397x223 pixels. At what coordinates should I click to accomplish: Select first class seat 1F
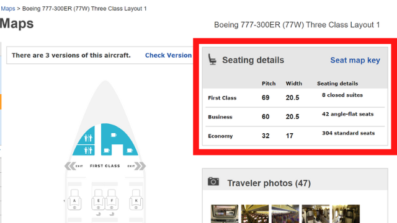point(112,199)
